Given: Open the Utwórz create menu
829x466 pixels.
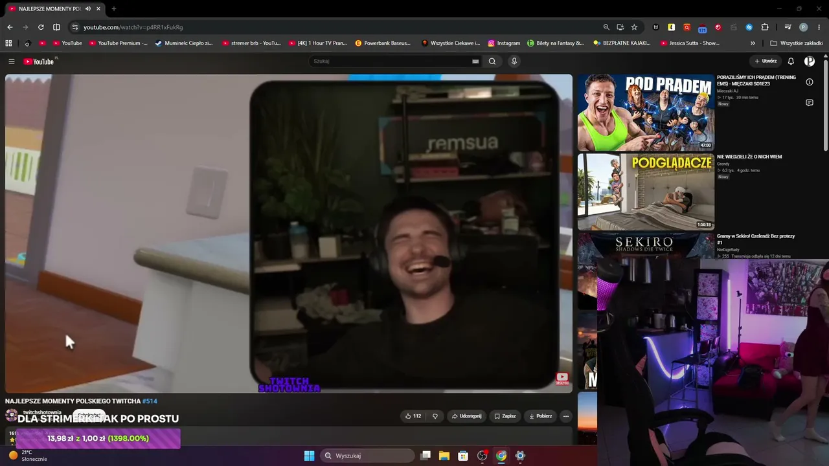Looking at the screenshot, I should (766, 61).
